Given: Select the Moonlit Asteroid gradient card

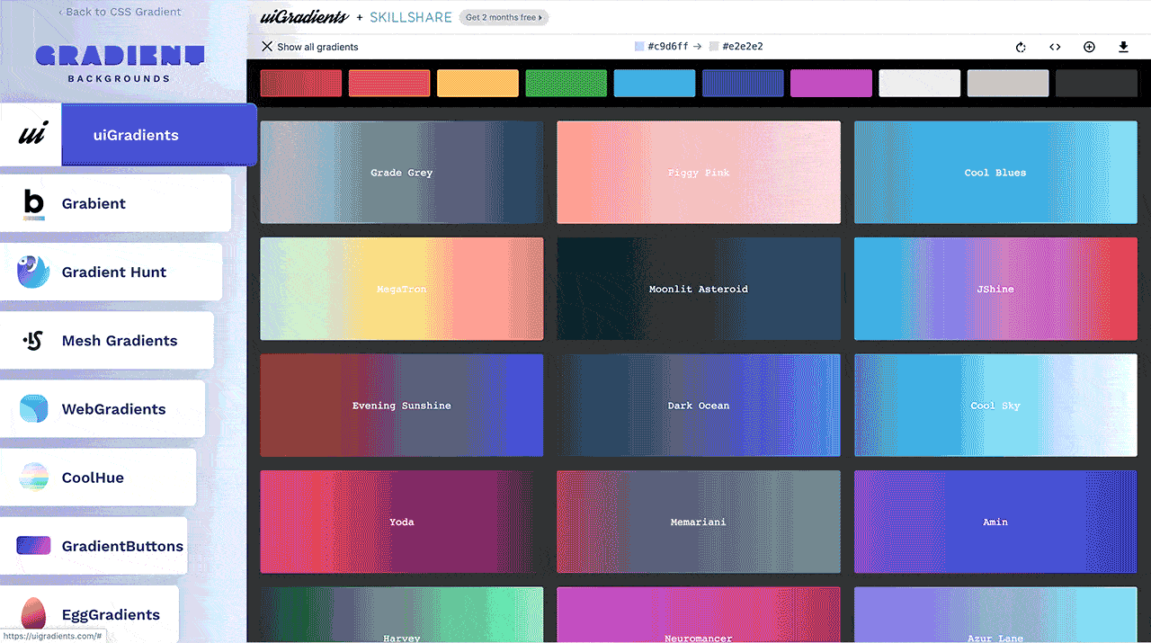Looking at the screenshot, I should [699, 289].
